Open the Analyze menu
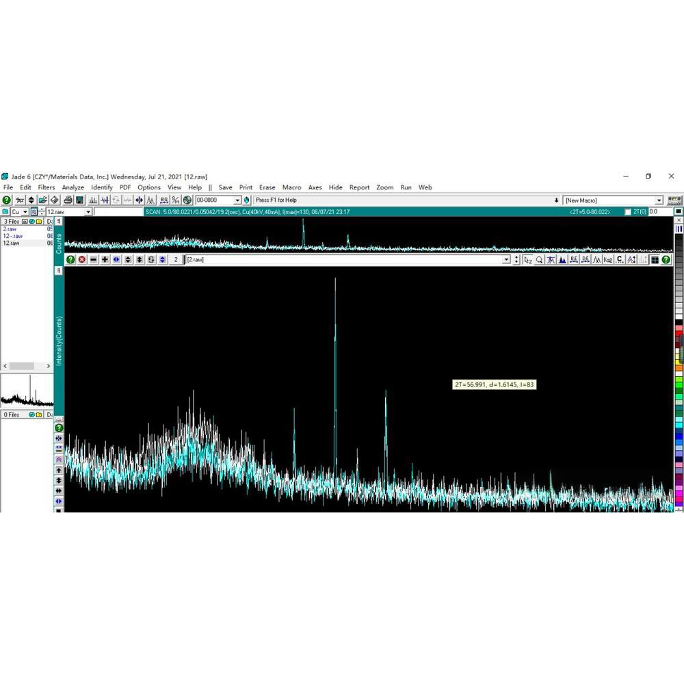The width and height of the screenshot is (684, 684). coord(73,187)
